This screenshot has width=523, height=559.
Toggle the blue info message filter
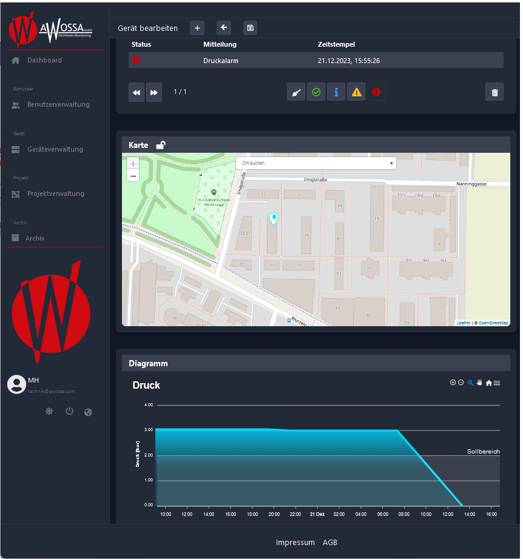[x=336, y=92]
